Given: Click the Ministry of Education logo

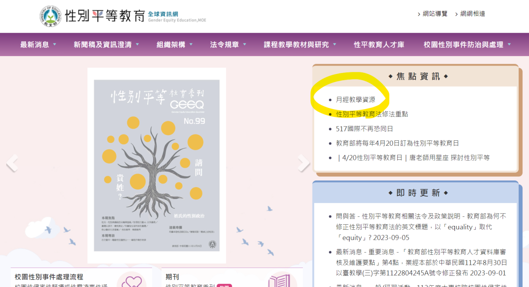Looking at the screenshot, I should click(50, 17).
